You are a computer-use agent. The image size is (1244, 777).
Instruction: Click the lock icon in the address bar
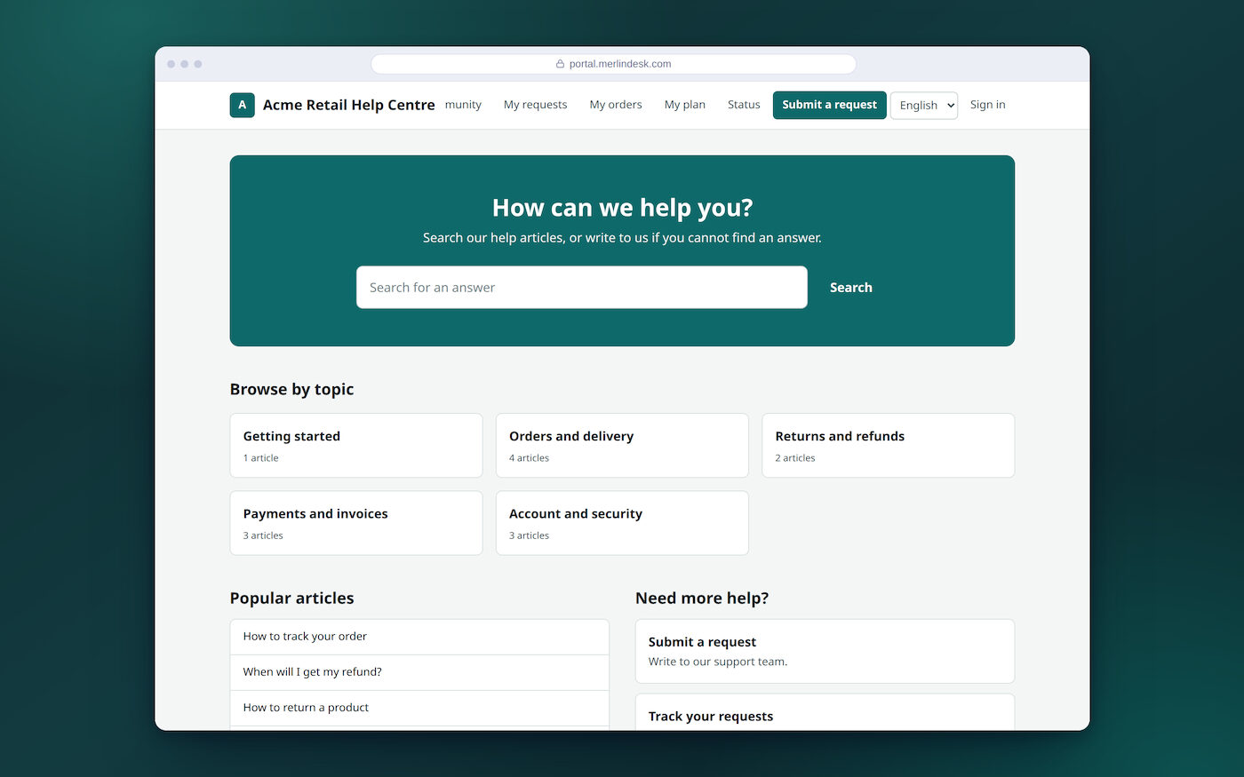[x=560, y=64]
